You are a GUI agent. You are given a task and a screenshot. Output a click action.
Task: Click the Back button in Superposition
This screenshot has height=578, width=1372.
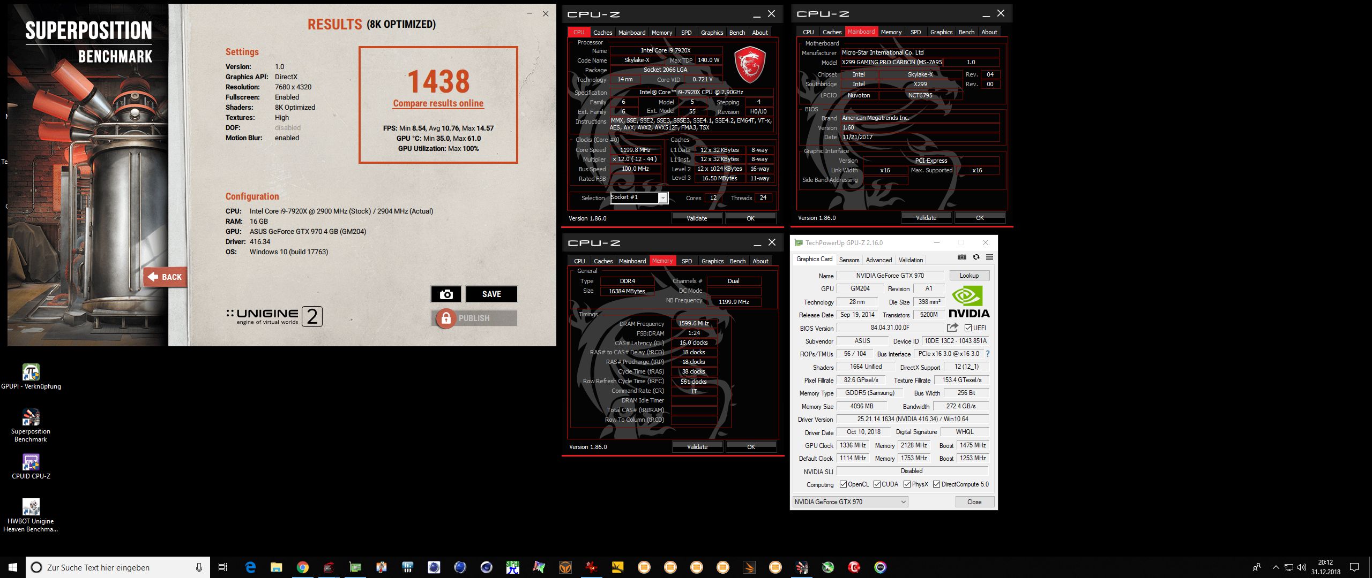tap(165, 277)
